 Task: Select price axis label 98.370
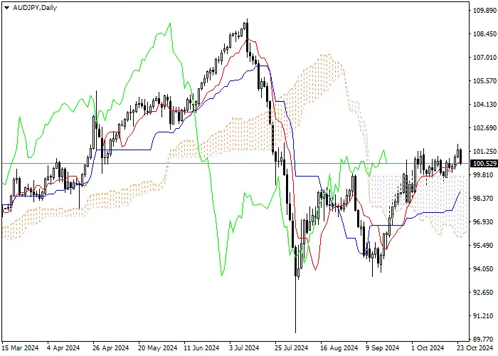coord(484,199)
